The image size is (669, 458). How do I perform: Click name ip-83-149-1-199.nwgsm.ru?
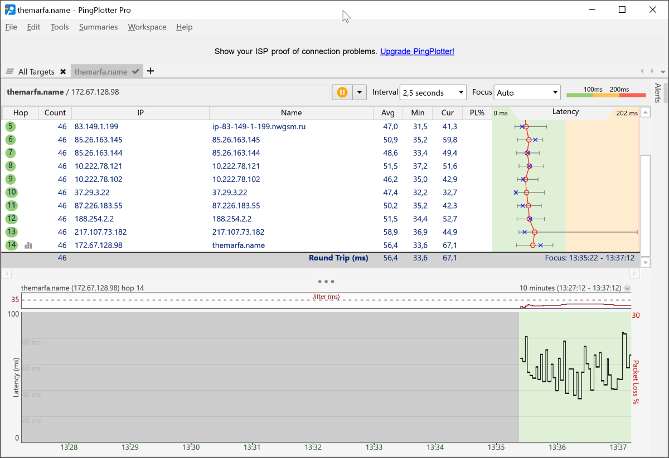pos(259,127)
